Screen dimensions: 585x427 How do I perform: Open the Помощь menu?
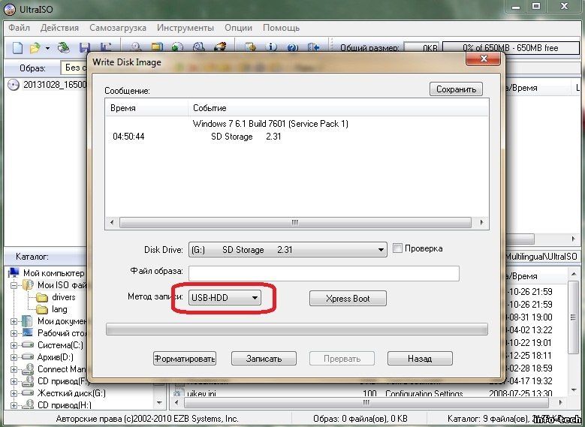coord(282,28)
